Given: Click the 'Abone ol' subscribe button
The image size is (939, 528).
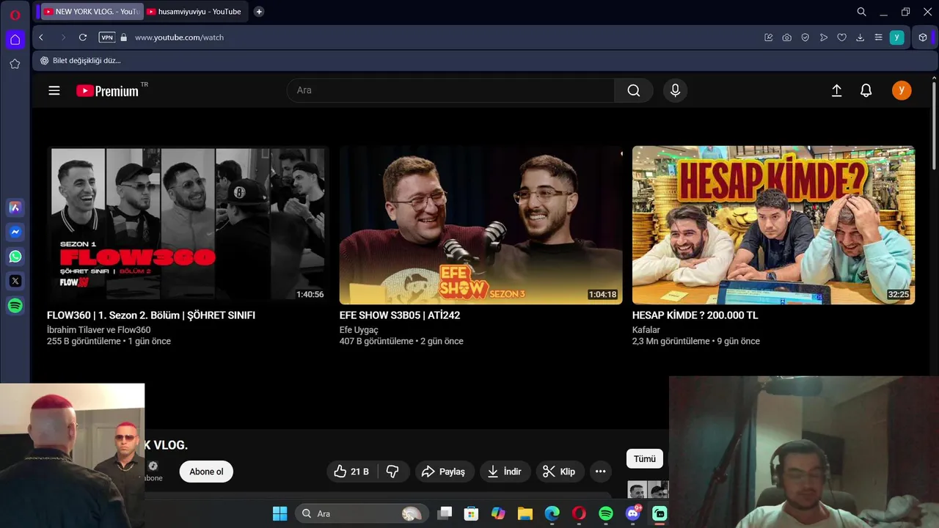Looking at the screenshot, I should (206, 472).
